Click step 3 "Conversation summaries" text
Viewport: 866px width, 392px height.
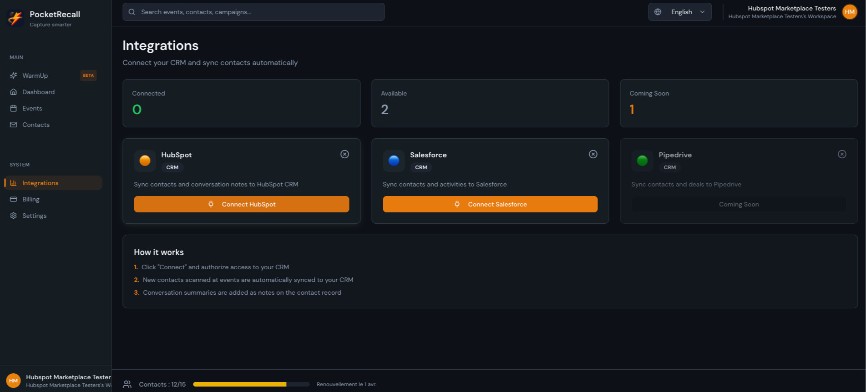tap(242, 292)
